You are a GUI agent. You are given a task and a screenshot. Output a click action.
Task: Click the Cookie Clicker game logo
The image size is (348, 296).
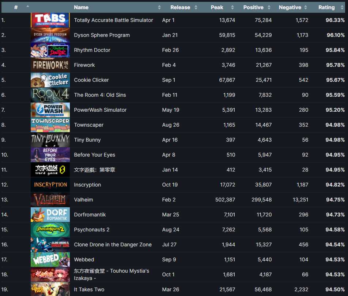coord(50,80)
